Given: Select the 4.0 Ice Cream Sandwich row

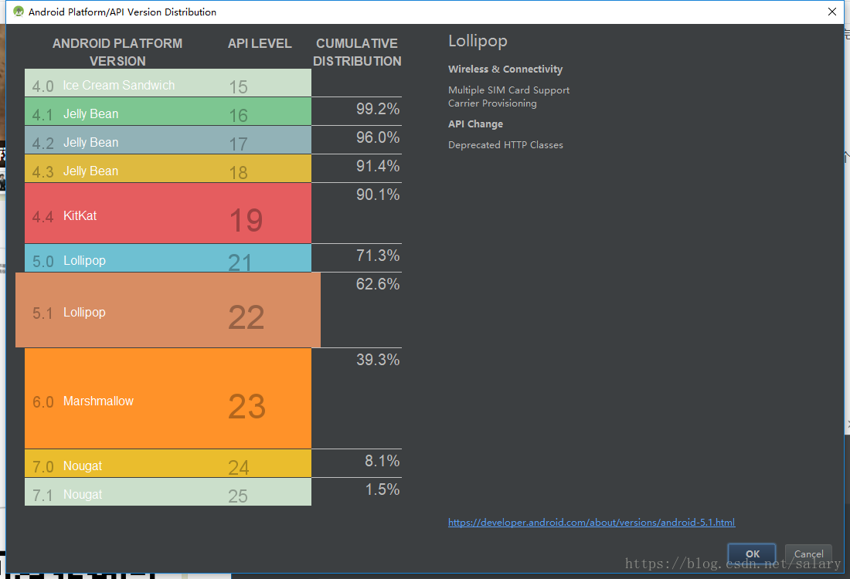Looking at the screenshot, I should (x=168, y=83).
